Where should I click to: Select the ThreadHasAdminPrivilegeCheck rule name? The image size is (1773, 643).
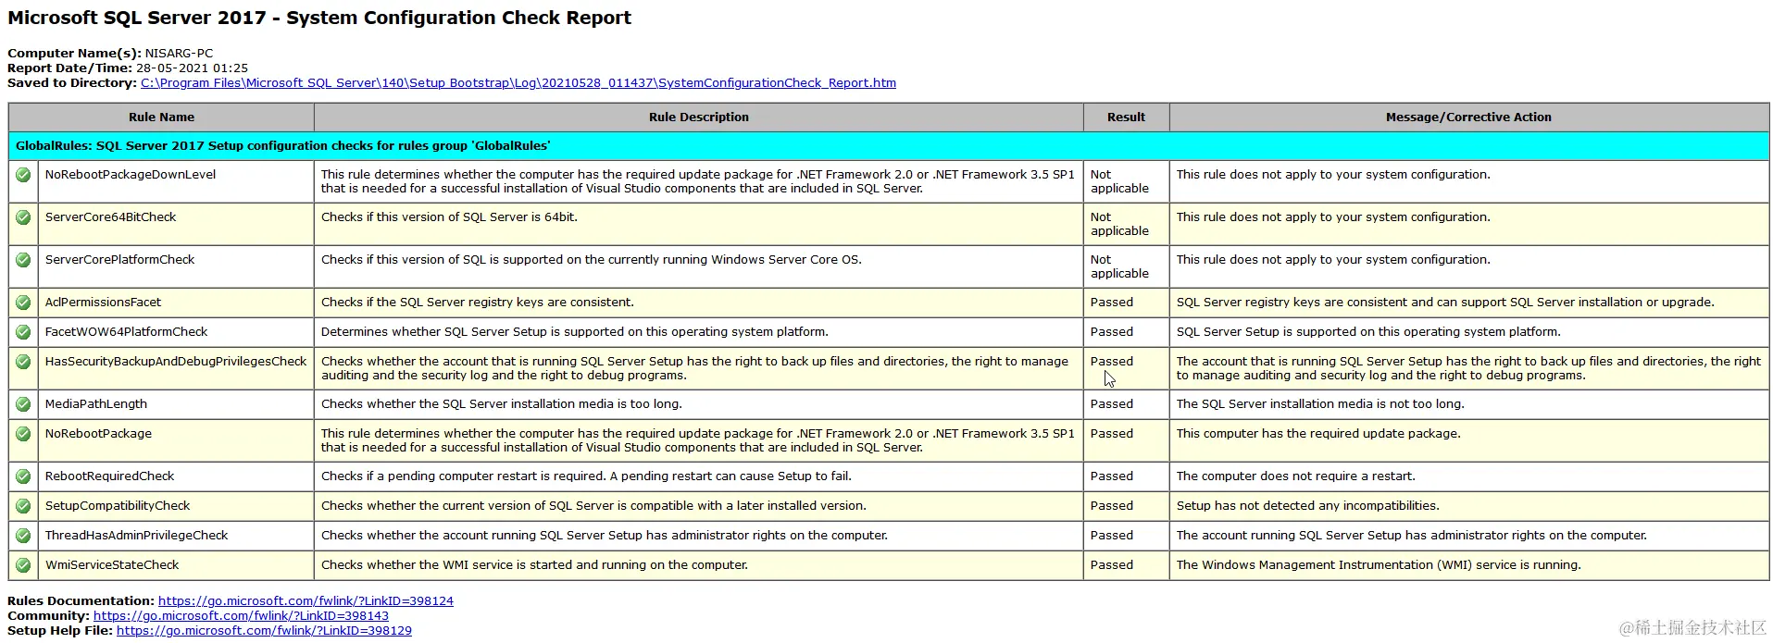click(x=136, y=536)
